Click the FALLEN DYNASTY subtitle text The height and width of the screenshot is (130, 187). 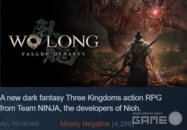point(54,54)
